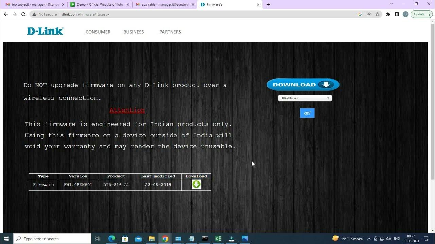This screenshot has width=435, height=244.
Task: Click the Firmware type cell
Action: pos(43,185)
